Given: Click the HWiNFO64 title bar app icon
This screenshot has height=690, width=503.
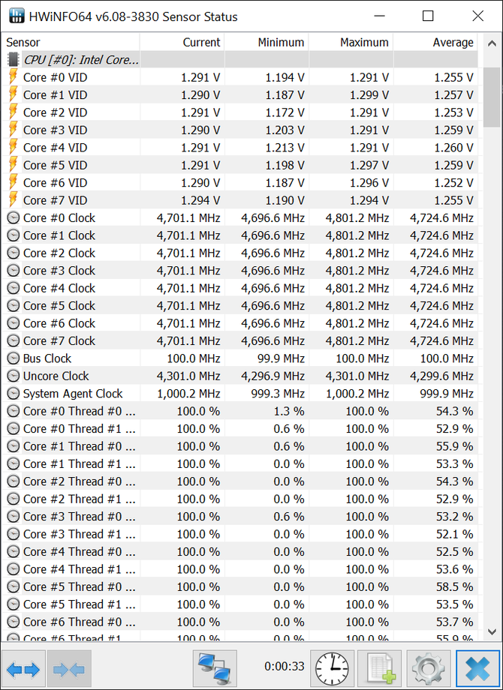Looking at the screenshot, I should coord(17,16).
